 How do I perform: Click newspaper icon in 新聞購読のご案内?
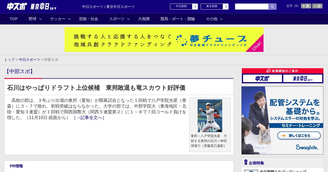click(269, 71)
